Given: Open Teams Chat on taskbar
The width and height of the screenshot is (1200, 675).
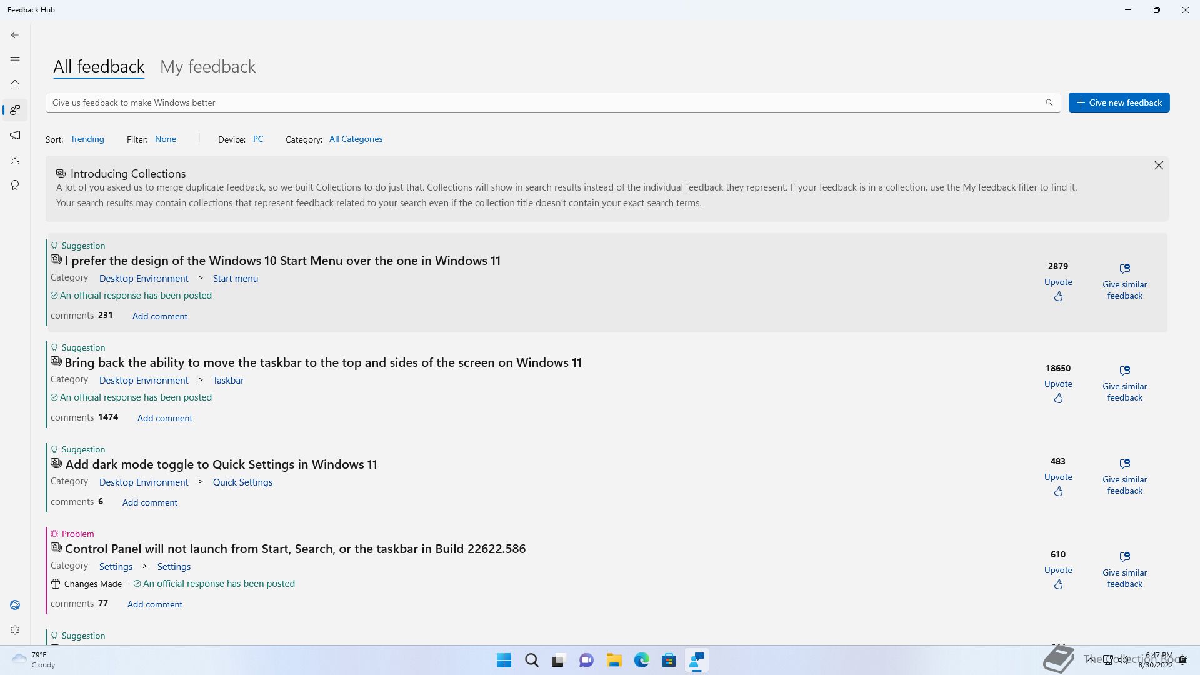Looking at the screenshot, I should (x=586, y=661).
